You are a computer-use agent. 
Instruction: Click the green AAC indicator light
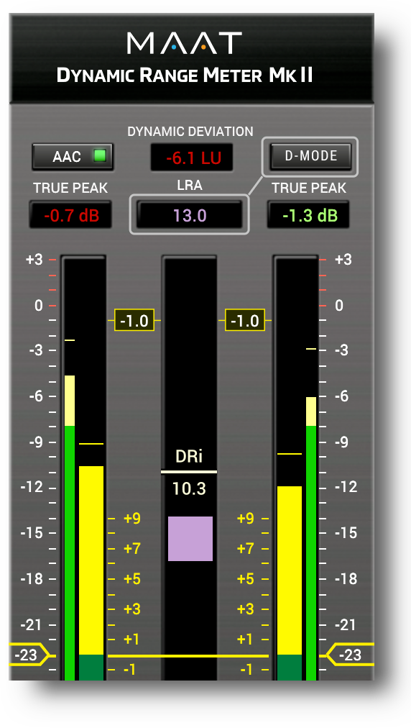100,155
